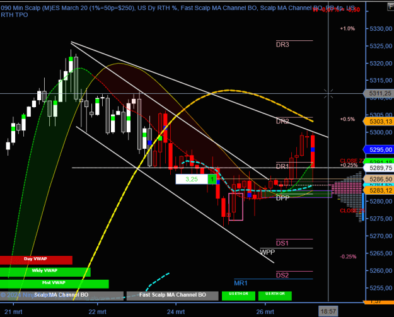Click the Fast Scalp MA Channel BO bar

point(172,296)
